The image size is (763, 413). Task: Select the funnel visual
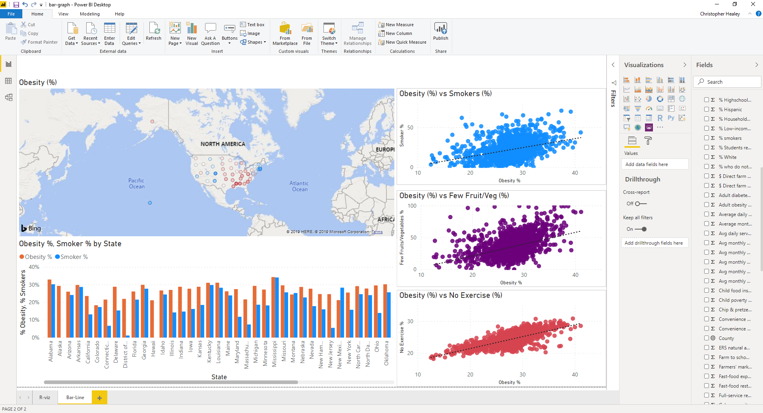point(638,108)
